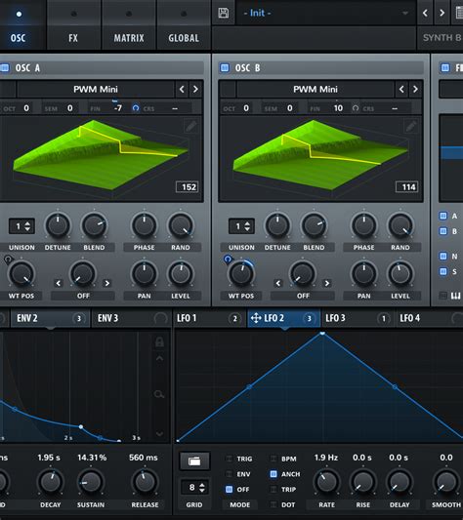Click the OSC A waveform edit pencil
Screen dimensions: 463x520
tap(191, 127)
